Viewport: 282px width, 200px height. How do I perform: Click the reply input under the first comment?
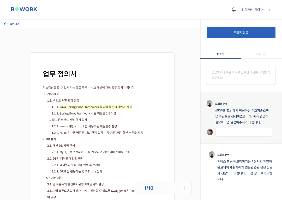pos(244,132)
